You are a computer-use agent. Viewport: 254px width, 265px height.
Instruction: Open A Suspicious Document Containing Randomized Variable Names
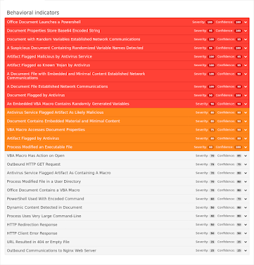127,48
